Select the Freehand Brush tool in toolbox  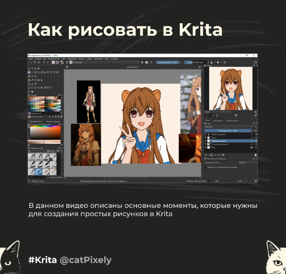coord(29,73)
